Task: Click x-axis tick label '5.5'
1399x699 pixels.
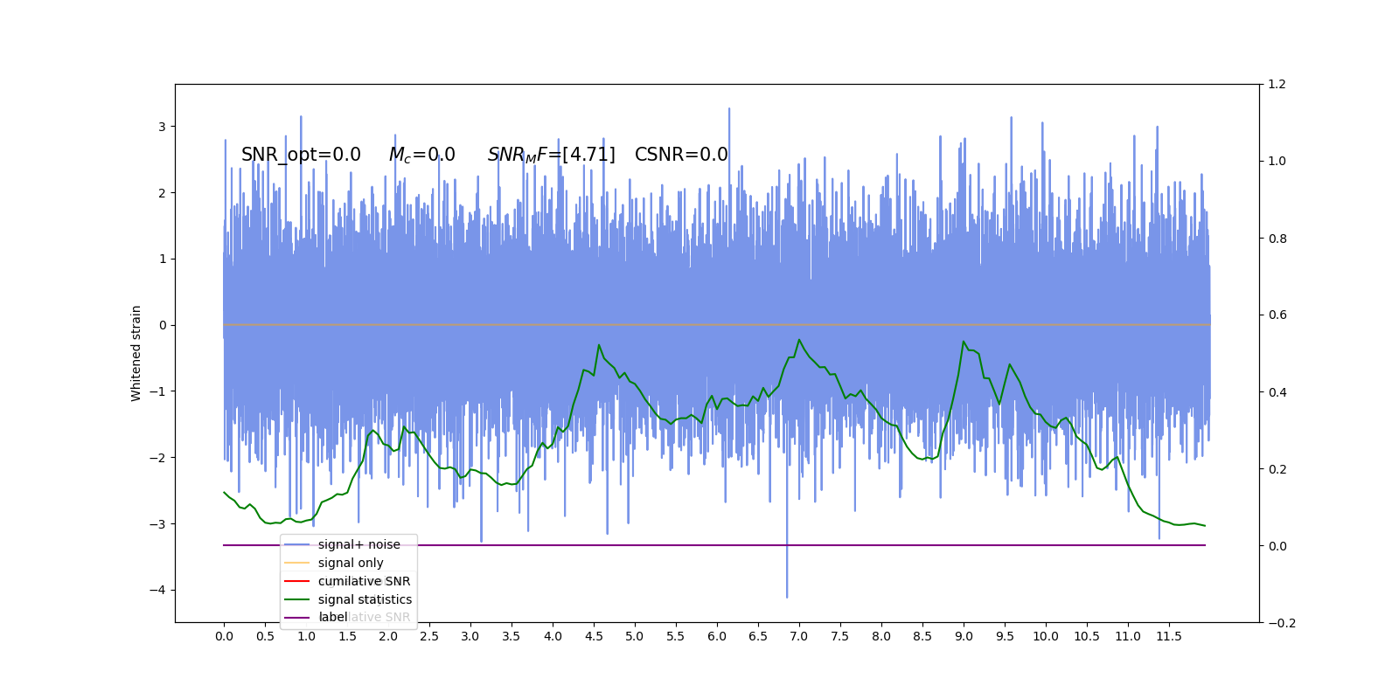Action: coord(676,636)
